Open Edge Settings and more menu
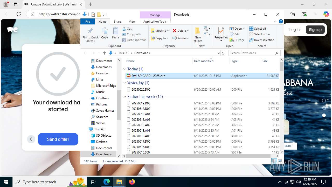 click(315, 14)
